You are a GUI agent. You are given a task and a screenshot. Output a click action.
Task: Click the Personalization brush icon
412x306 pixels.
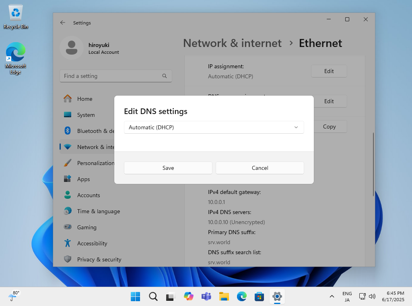click(x=67, y=163)
